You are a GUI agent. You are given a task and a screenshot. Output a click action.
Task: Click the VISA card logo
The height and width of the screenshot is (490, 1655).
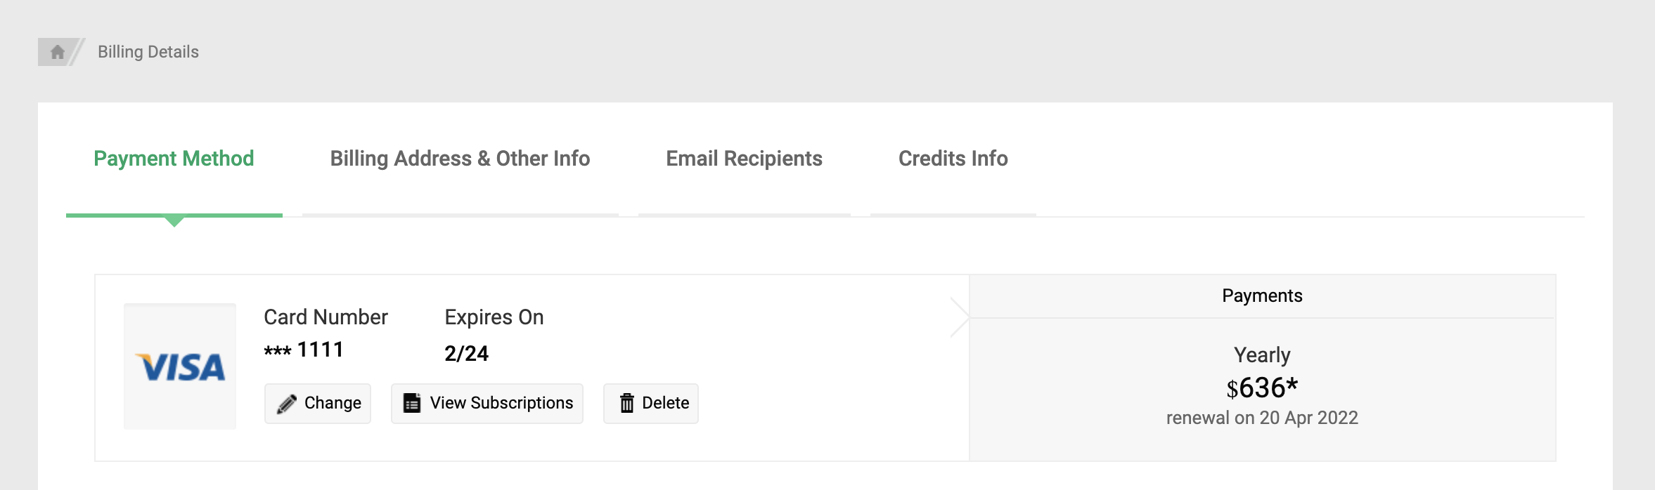(x=180, y=366)
